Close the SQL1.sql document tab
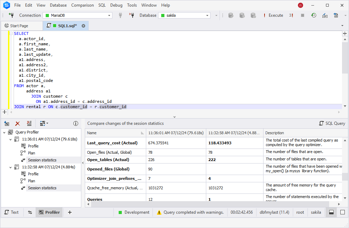 (x=83, y=25)
